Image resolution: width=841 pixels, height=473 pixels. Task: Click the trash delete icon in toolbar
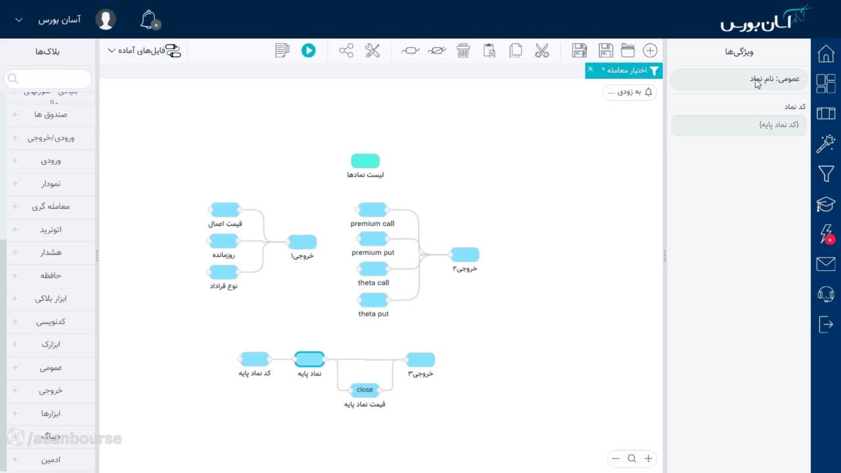pyautogui.click(x=463, y=51)
